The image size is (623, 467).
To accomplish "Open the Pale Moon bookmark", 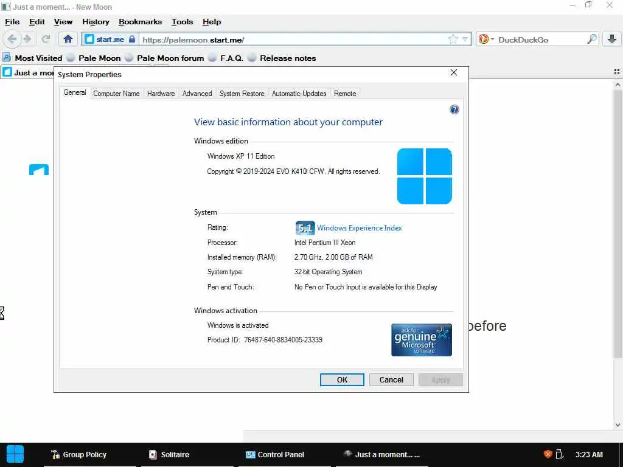I will click(x=94, y=58).
